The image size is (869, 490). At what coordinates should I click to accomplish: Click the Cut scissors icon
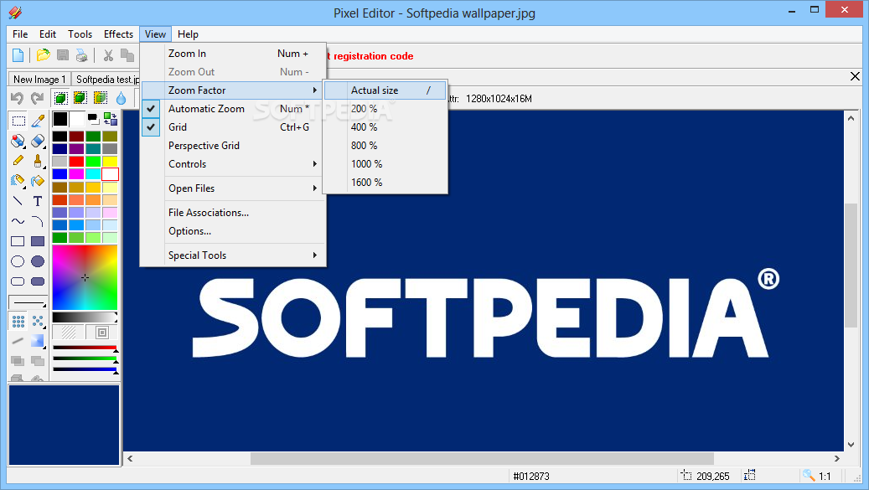click(x=108, y=55)
